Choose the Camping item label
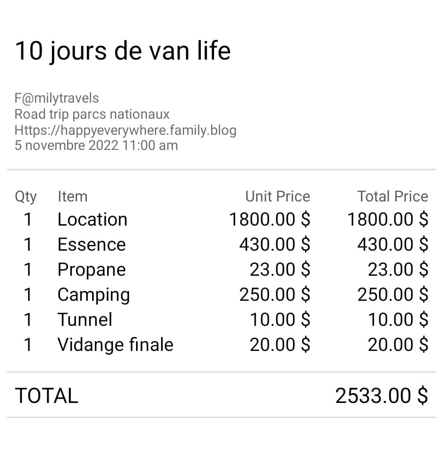The width and height of the screenshot is (445, 472). pyautogui.click(x=93, y=295)
